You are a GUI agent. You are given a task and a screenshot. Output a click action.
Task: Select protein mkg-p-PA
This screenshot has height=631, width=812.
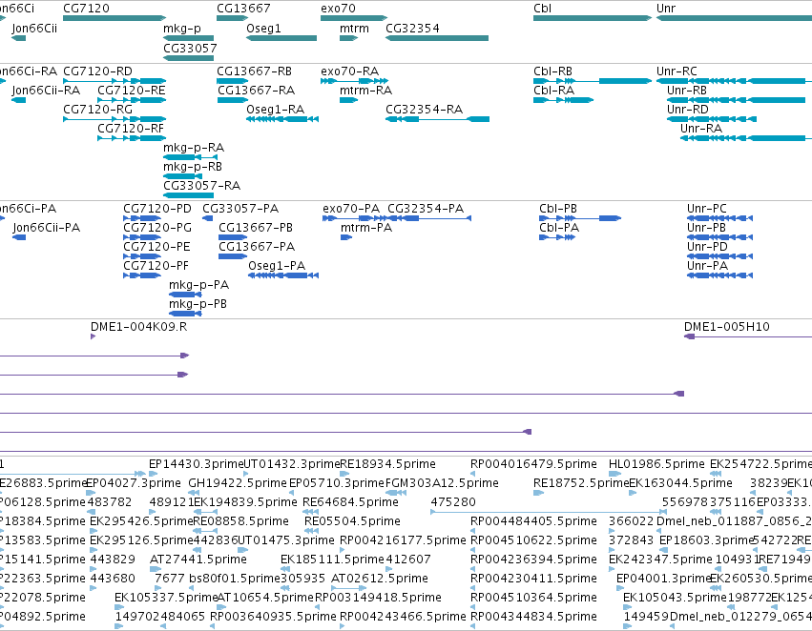point(185,295)
